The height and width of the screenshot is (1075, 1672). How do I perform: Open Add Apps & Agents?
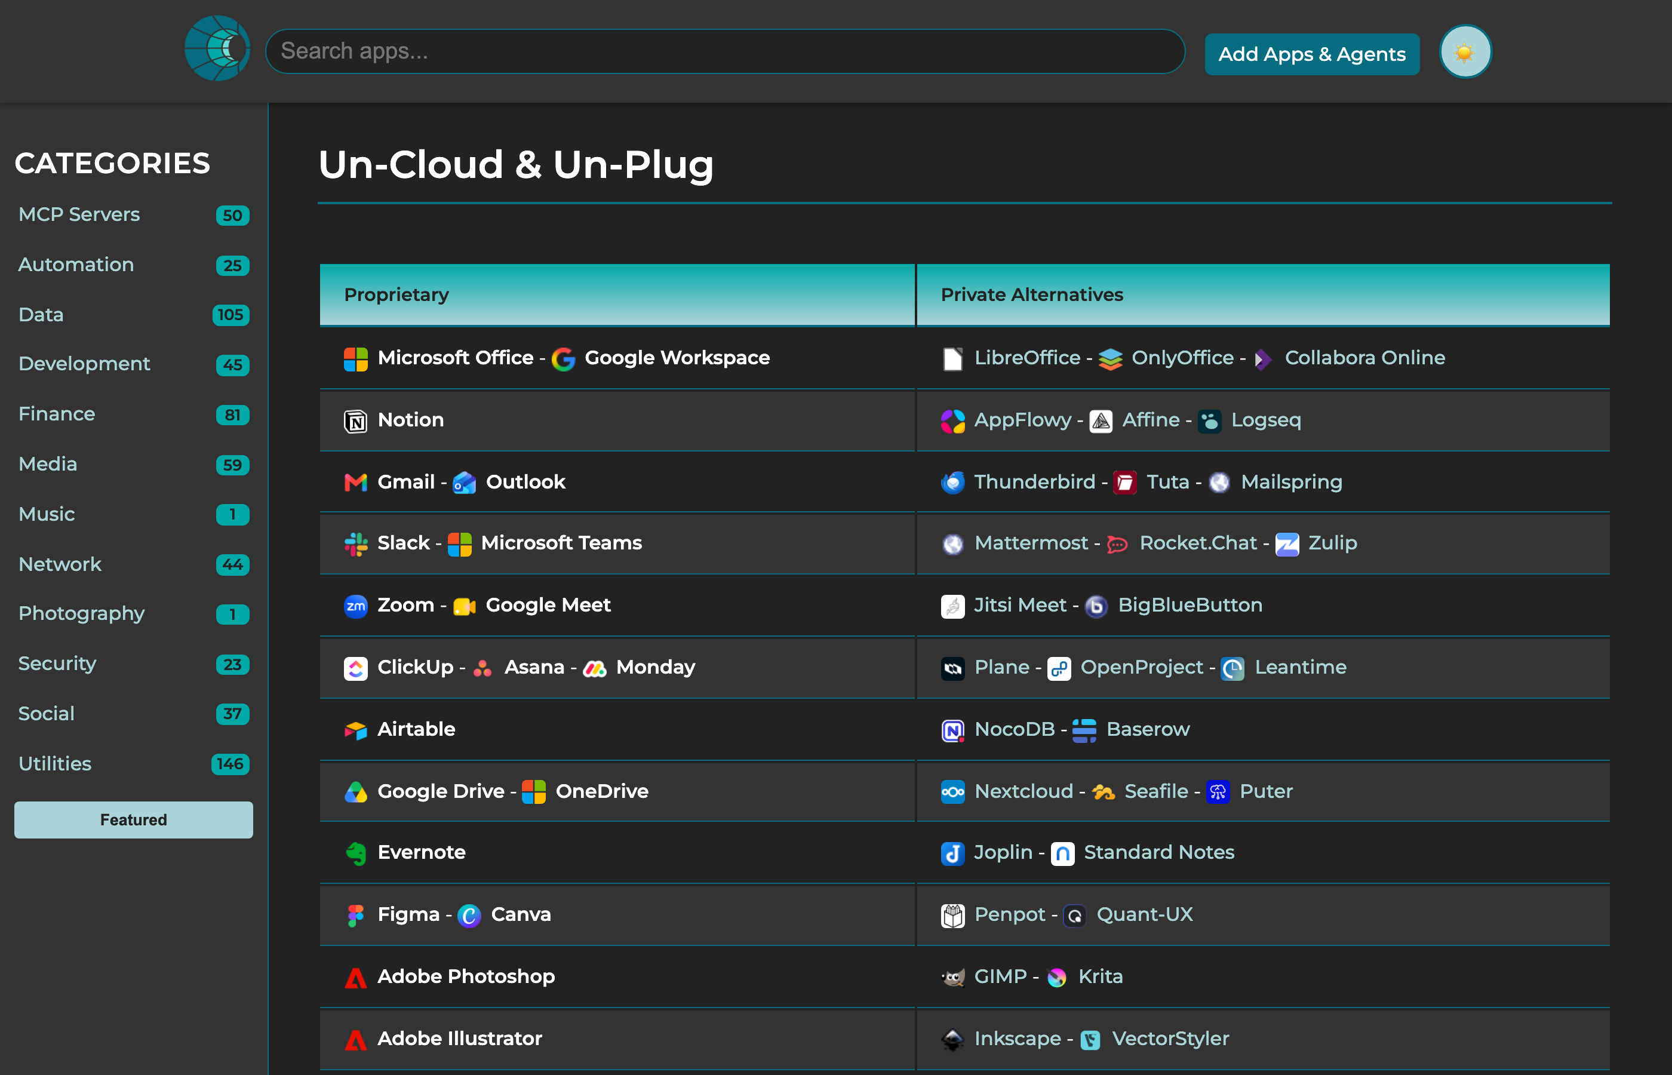point(1311,54)
